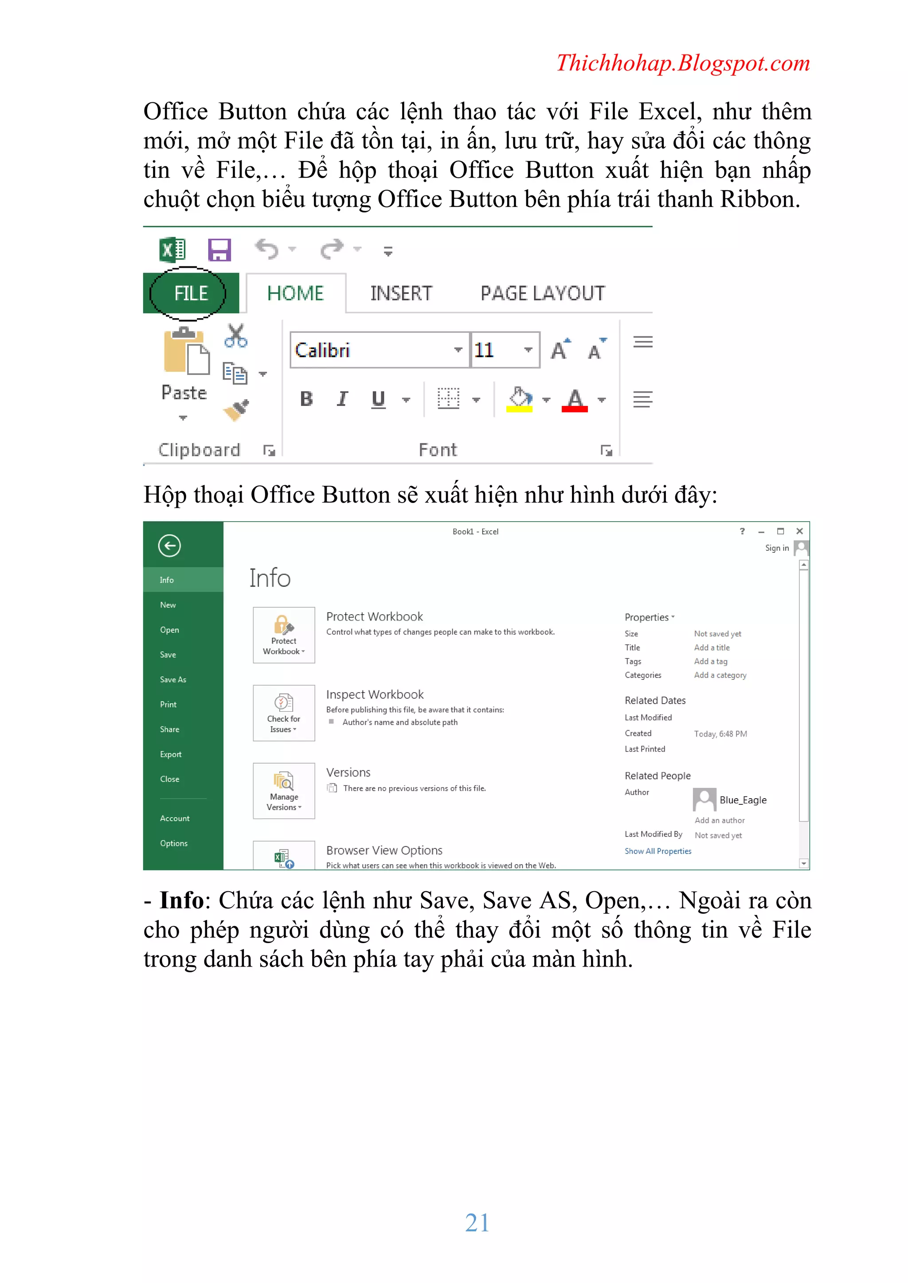
Task: Click the Protect Workbook button
Action: tap(284, 636)
